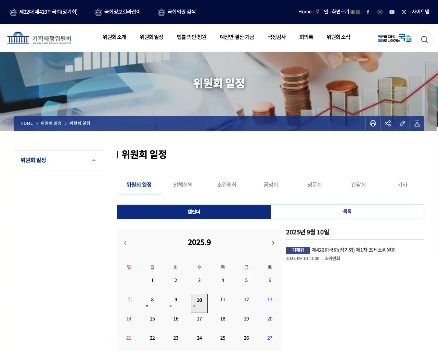438x351 pixels.
Task: Click HOME in the breadcrumb
Action: click(x=27, y=123)
